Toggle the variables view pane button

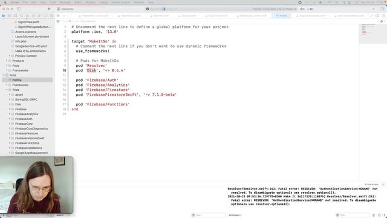pyautogui.click(x=379, y=215)
